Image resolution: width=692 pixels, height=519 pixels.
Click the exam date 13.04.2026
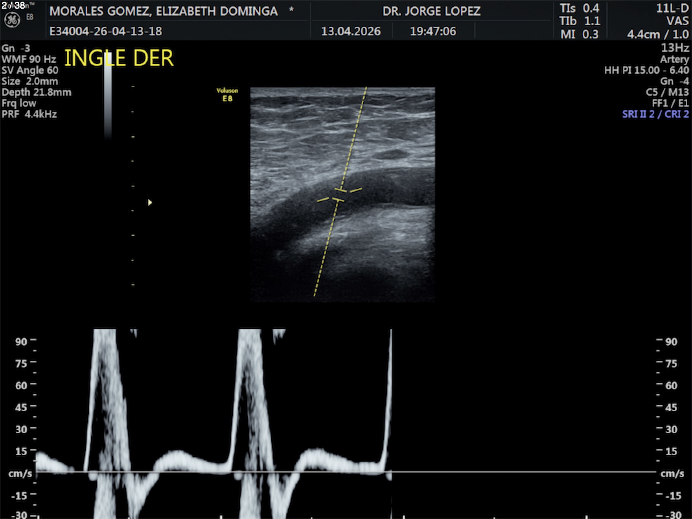coord(351,31)
